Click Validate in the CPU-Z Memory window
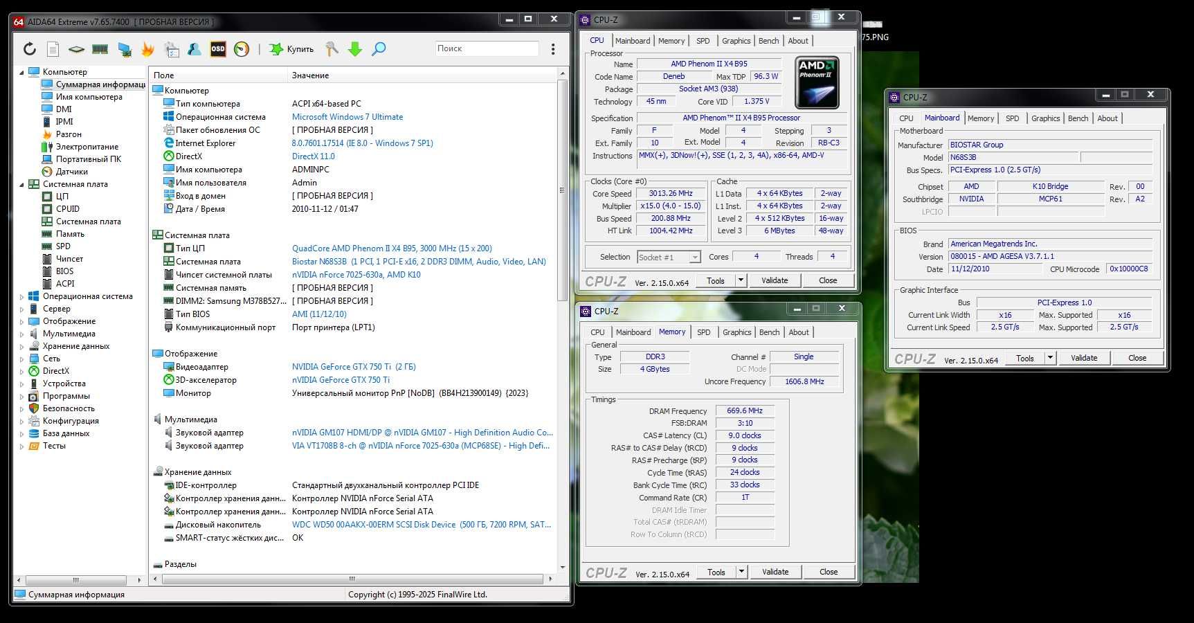The width and height of the screenshot is (1194, 623). click(775, 572)
